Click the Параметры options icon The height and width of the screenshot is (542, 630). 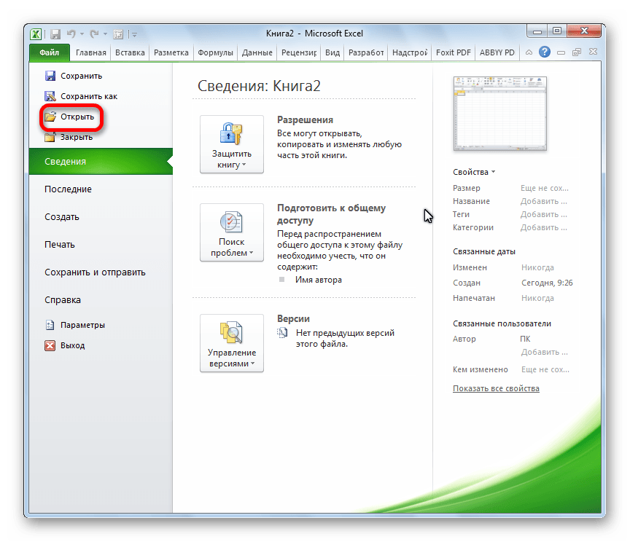point(50,325)
